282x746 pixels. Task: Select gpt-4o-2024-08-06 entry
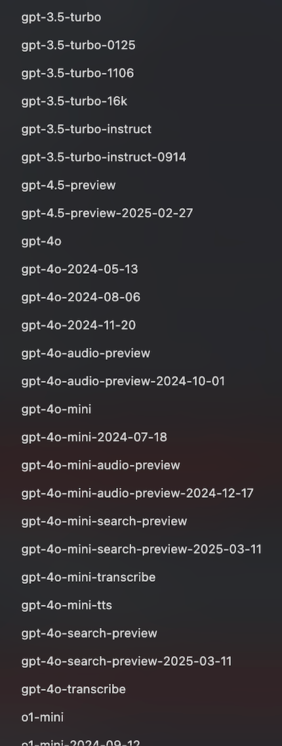click(x=81, y=297)
